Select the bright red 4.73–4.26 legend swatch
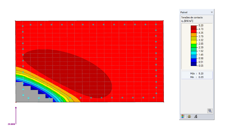Viewport: 228px width, 135px height. [194, 31]
